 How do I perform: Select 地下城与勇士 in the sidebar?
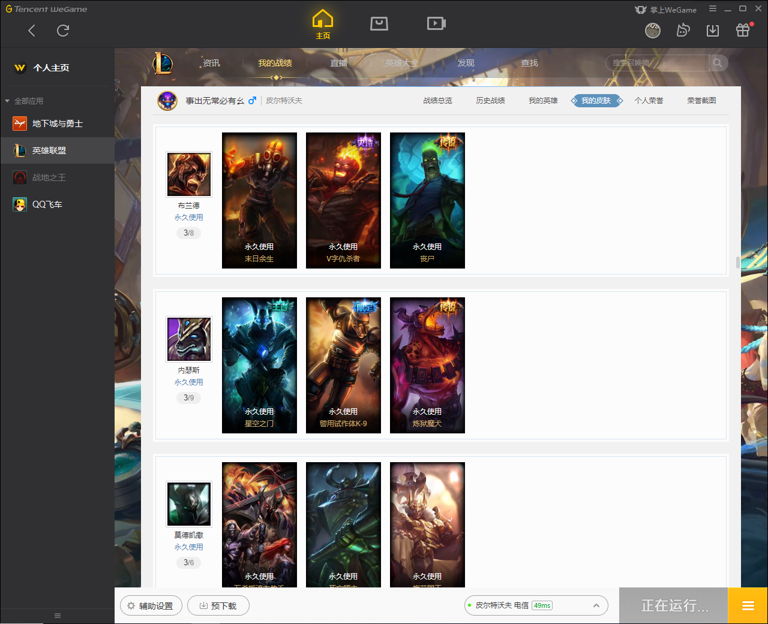(x=57, y=123)
